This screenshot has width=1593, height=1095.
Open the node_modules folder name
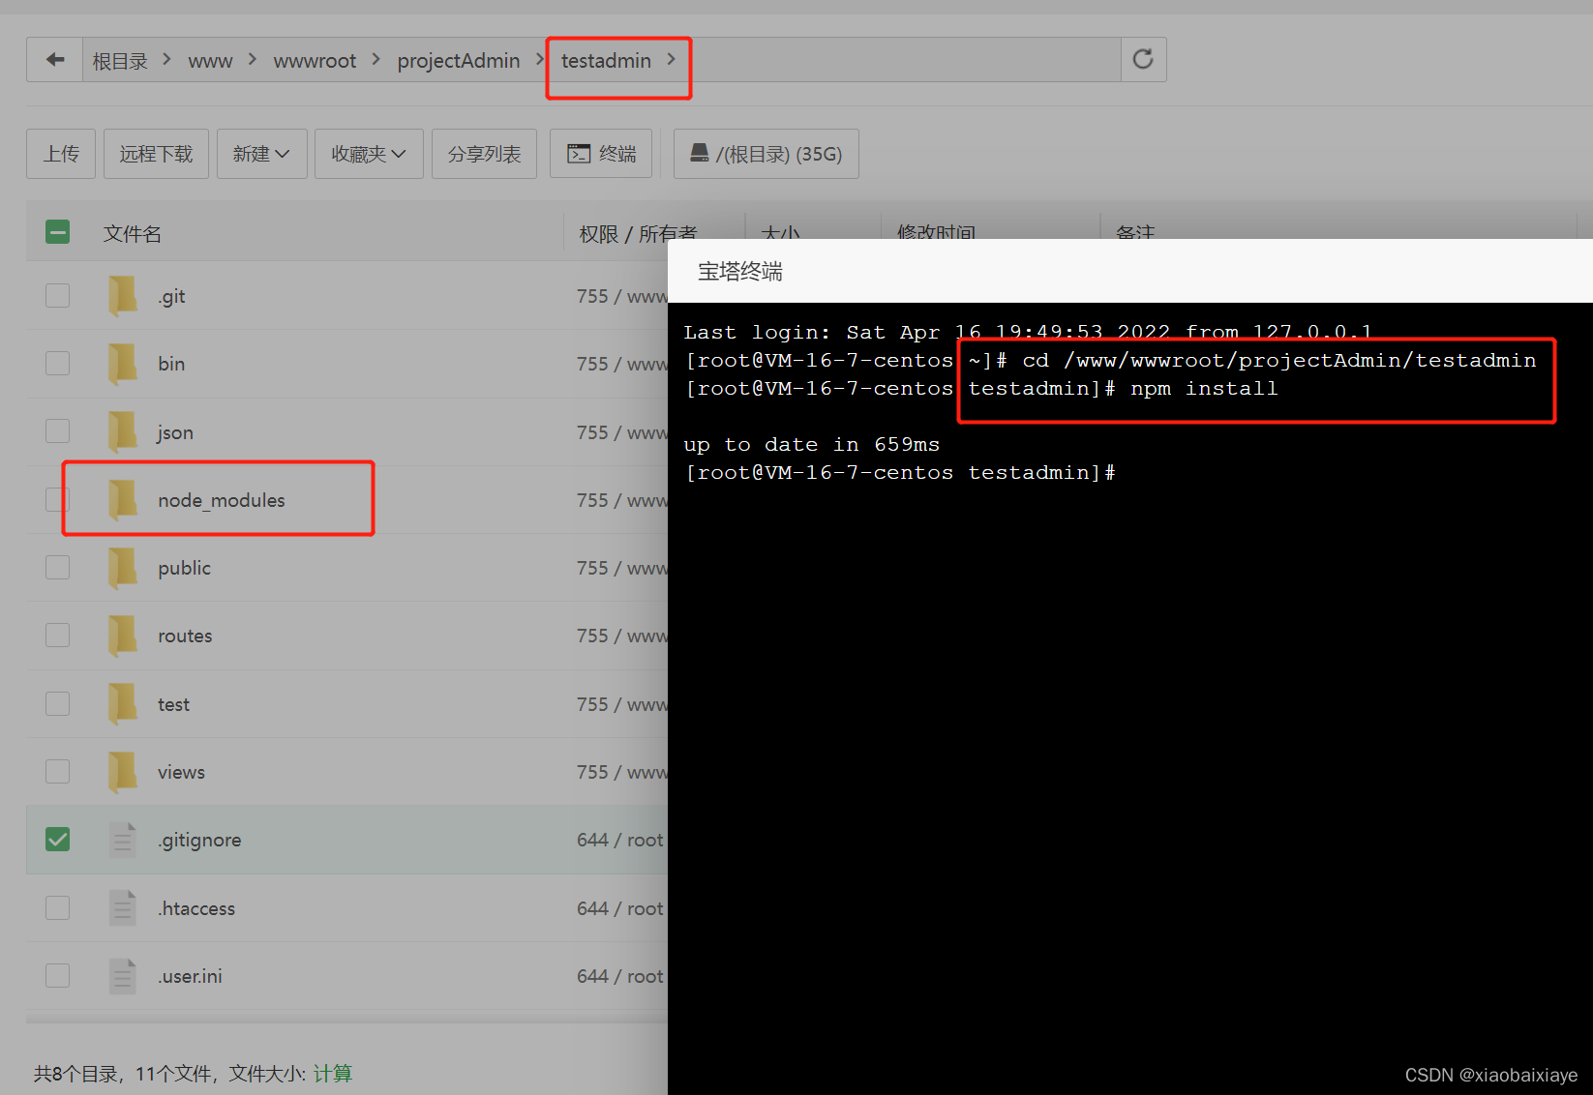tap(222, 500)
